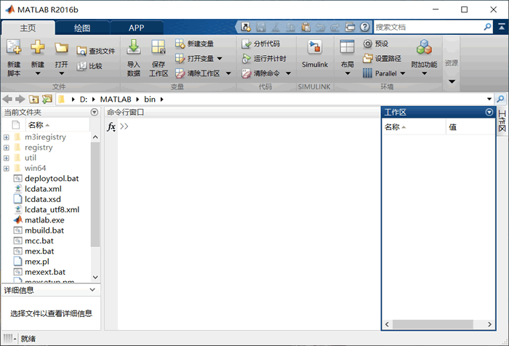
Task: Click the Browse for Folder icon
Action: [x=47, y=99]
